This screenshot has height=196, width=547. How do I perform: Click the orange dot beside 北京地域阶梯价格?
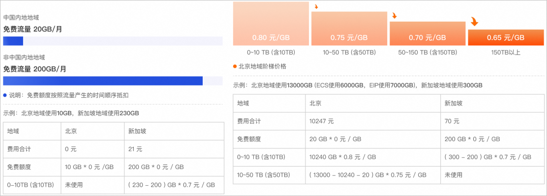coord(235,66)
